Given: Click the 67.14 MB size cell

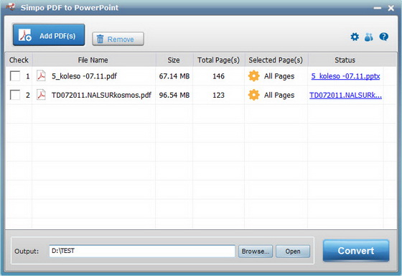Looking at the screenshot, I should pyautogui.click(x=174, y=76).
